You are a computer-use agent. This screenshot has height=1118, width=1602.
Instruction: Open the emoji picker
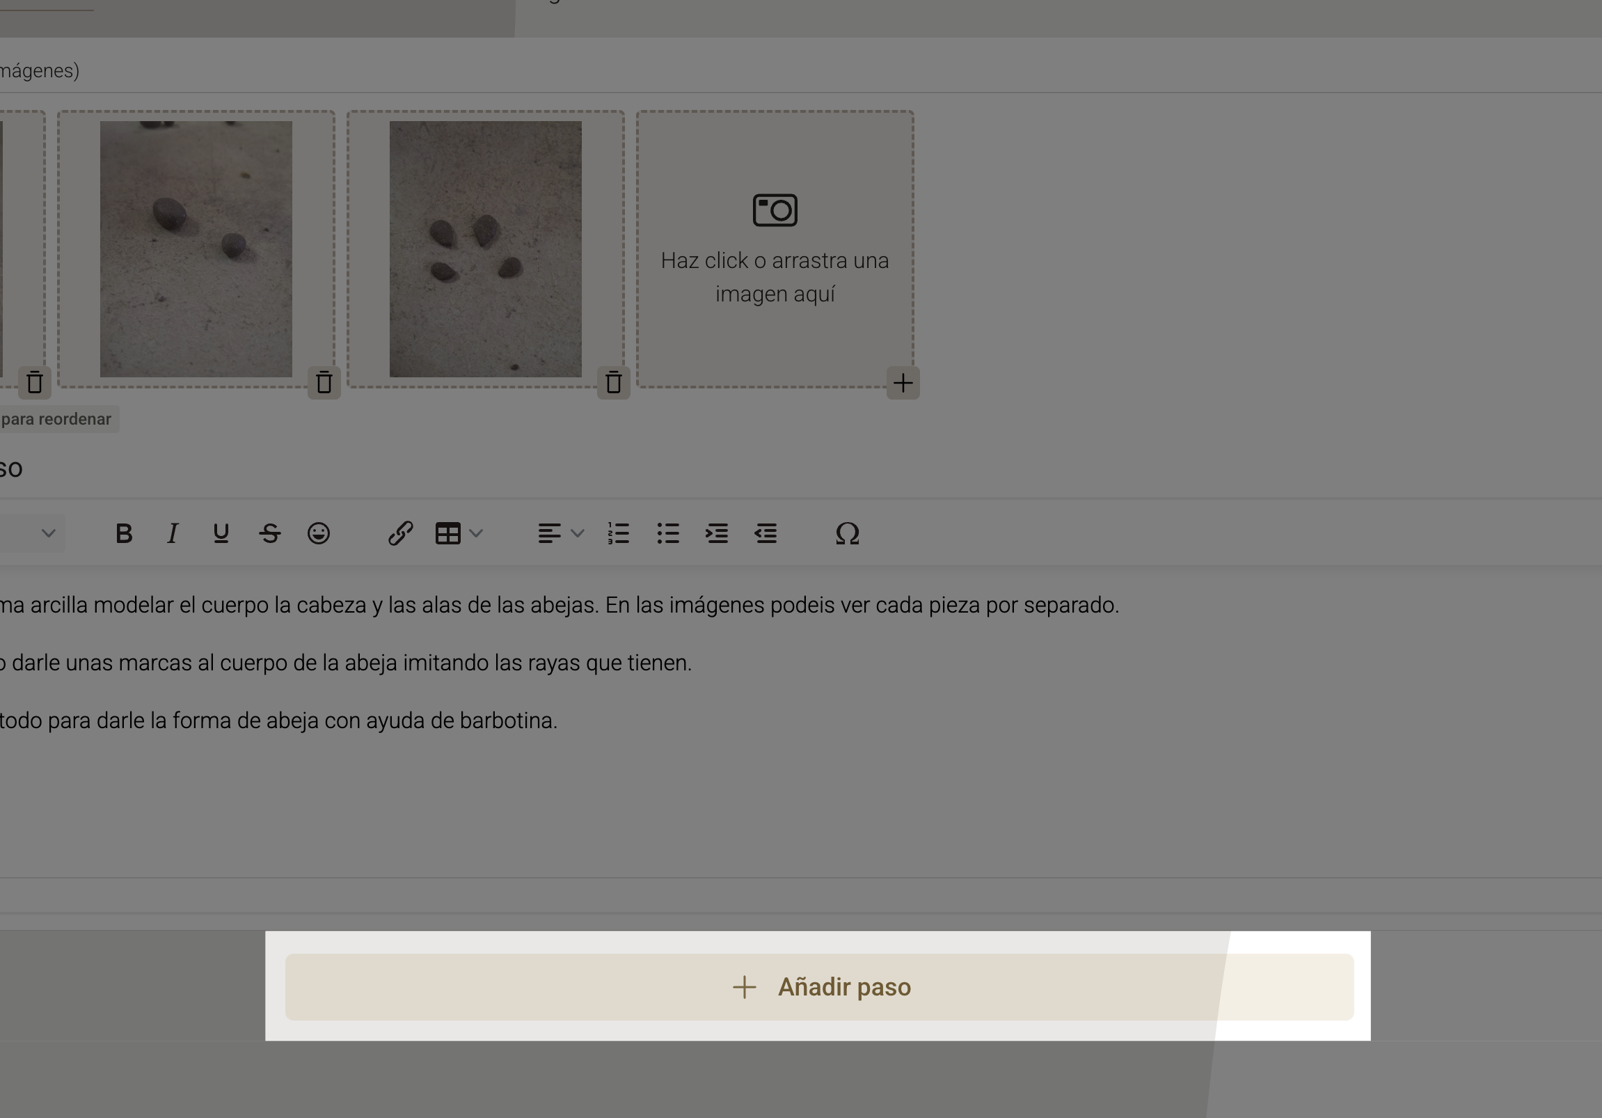(x=319, y=534)
